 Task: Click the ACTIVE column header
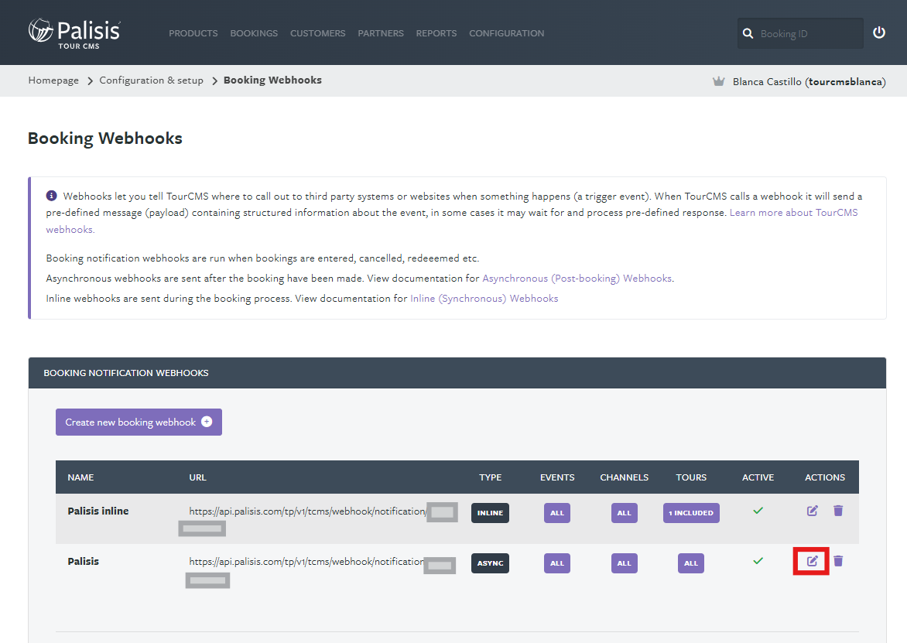coord(758,477)
